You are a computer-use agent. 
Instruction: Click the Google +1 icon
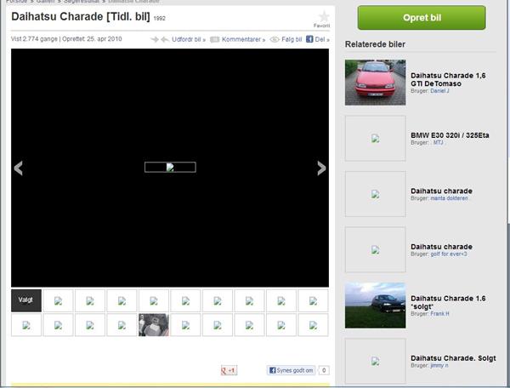pos(229,370)
